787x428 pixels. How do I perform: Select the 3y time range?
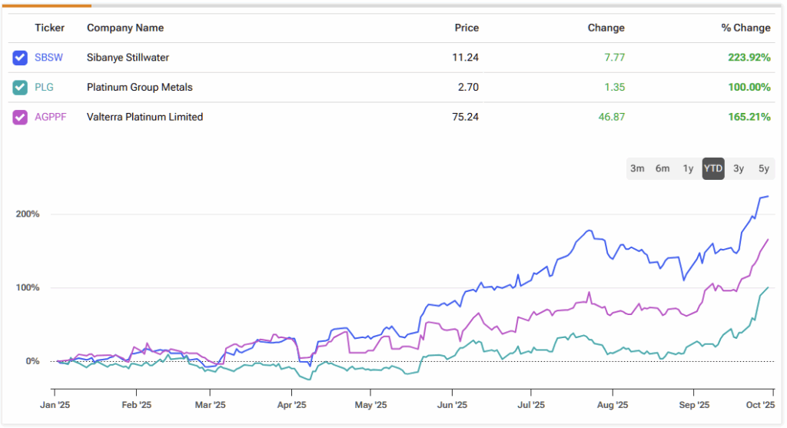click(739, 169)
